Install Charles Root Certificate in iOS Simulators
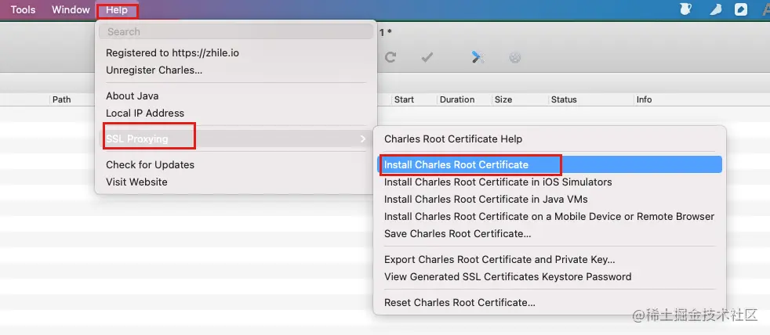 pos(550,182)
